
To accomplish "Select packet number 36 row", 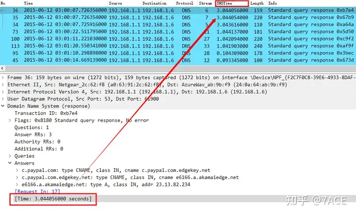I will click(178, 10).
